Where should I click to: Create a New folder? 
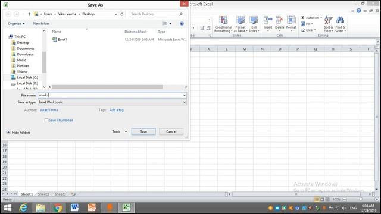(x=41, y=24)
